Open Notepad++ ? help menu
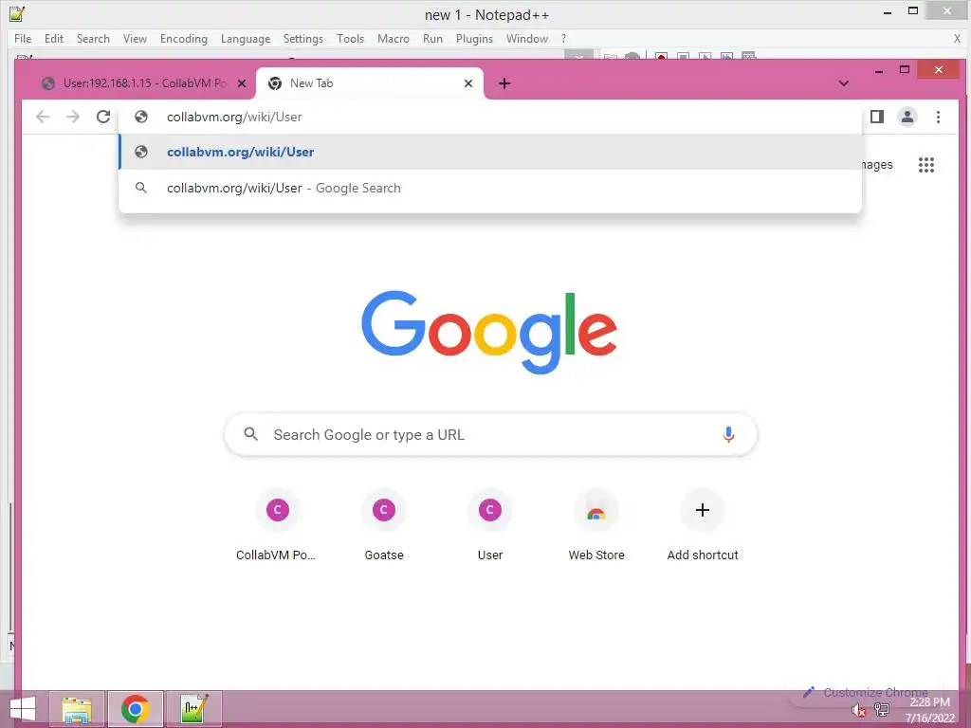Image resolution: width=971 pixels, height=728 pixels. click(563, 38)
